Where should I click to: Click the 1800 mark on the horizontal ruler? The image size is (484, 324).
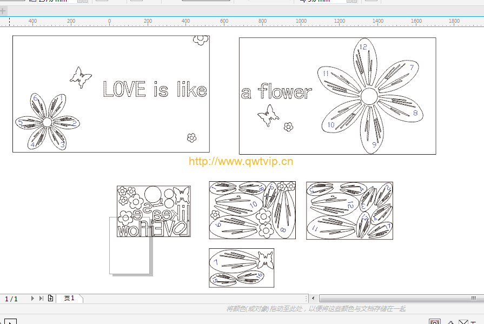[x=454, y=21]
